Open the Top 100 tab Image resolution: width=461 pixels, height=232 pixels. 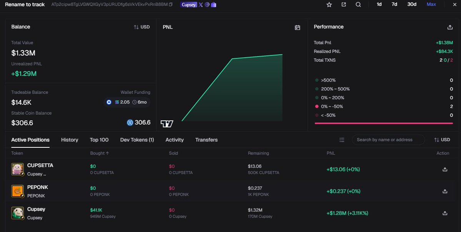point(99,140)
